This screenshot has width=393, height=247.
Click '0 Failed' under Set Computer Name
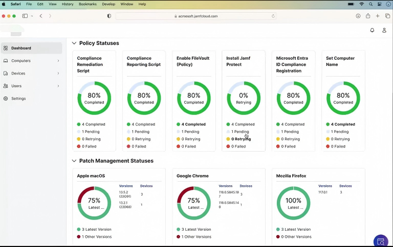coord(336,146)
